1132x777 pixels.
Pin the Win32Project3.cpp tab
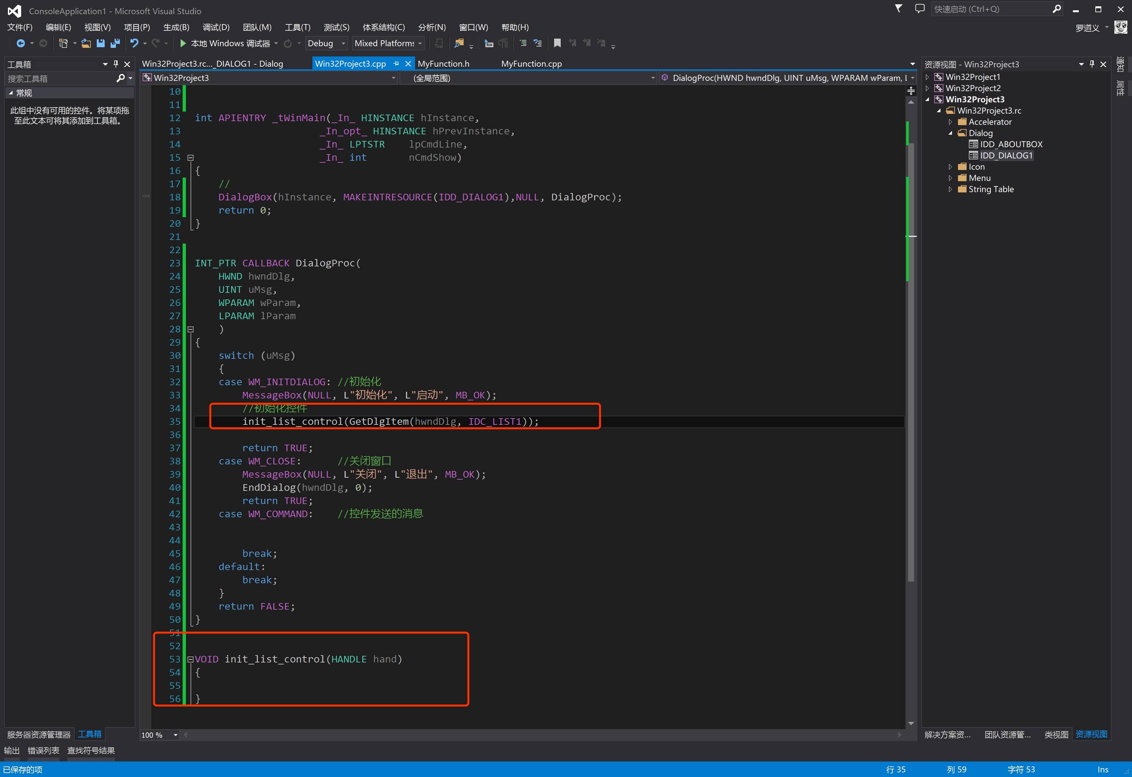point(396,64)
